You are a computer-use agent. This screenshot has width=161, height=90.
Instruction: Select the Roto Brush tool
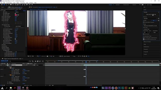(x=30, y=5)
